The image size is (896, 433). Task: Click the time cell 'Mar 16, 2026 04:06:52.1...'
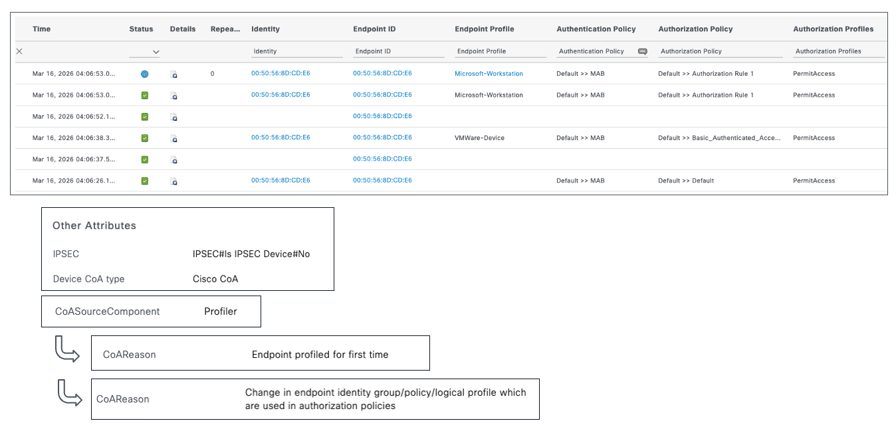tap(74, 117)
